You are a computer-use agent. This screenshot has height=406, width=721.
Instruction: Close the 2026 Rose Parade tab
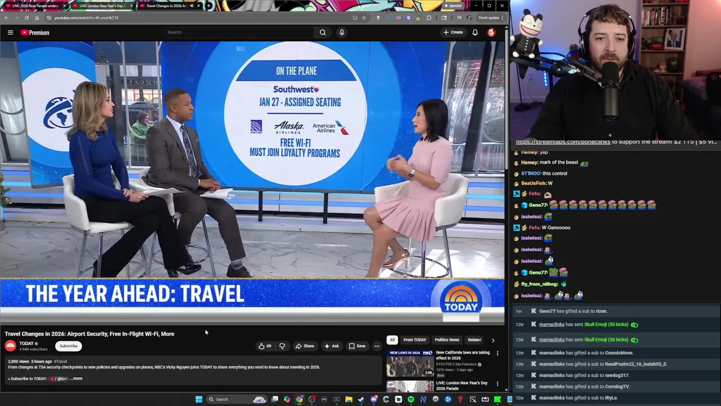[64, 6]
